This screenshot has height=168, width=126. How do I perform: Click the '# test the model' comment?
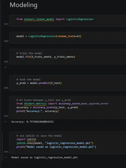tap(28, 79)
